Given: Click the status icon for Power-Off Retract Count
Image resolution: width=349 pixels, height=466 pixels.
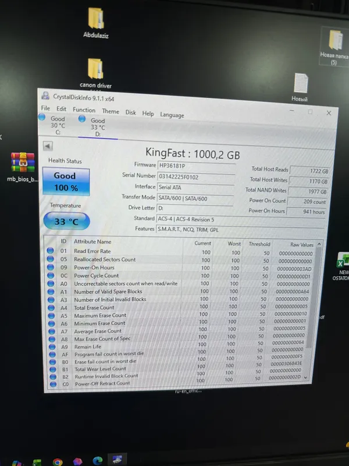Looking at the screenshot, I should [53, 384].
